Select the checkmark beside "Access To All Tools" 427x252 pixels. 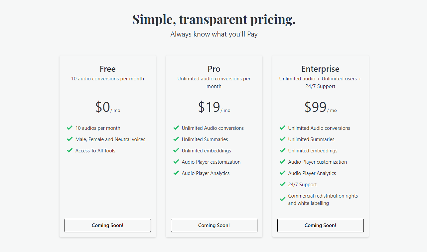tap(70, 150)
